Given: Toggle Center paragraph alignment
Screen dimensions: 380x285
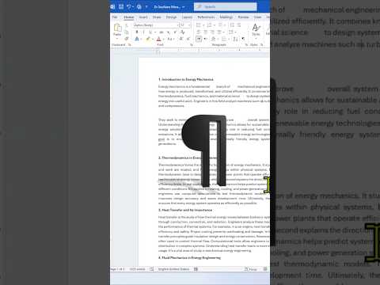Looking at the screenshot, I should click(x=205, y=32).
